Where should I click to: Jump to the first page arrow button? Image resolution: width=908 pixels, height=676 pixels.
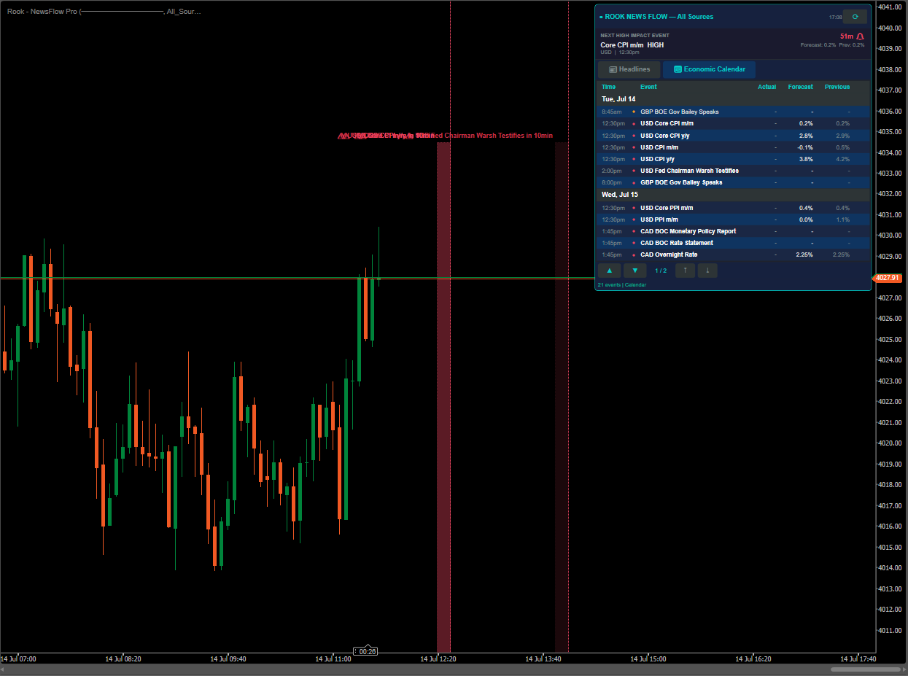[x=685, y=271]
